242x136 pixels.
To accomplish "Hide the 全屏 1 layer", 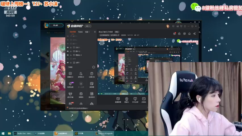I will pos(68,63).
